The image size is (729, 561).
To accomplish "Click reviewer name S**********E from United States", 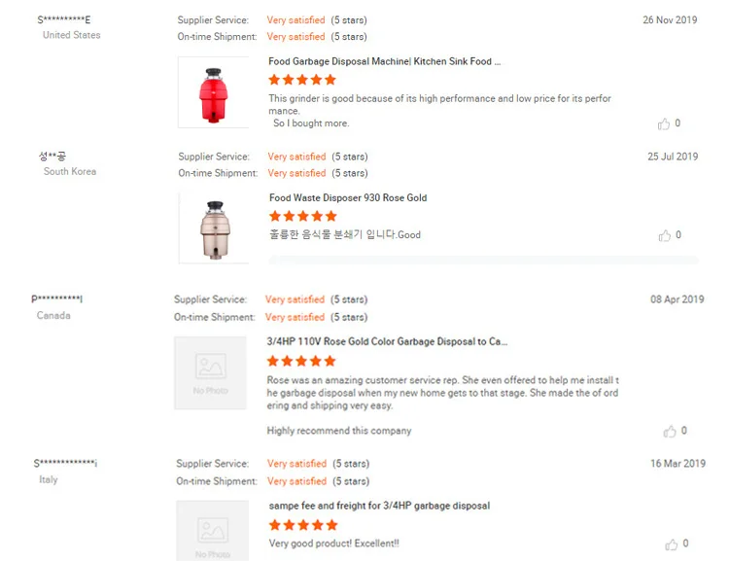I will (x=64, y=19).
